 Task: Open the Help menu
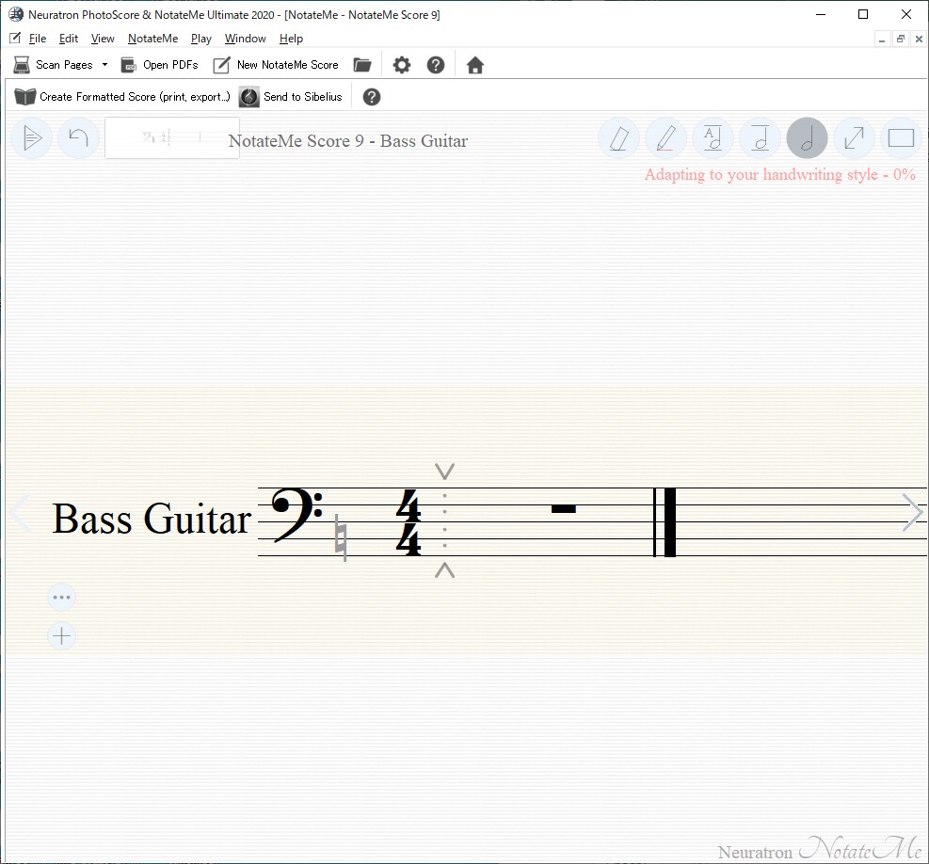(x=291, y=39)
